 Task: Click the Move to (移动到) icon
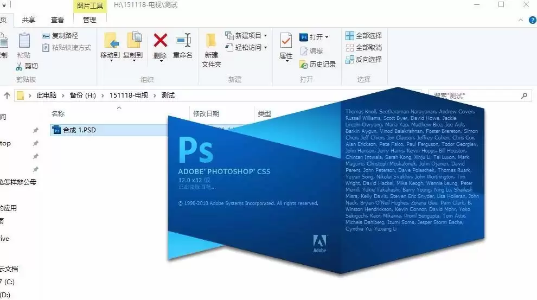[110, 40]
